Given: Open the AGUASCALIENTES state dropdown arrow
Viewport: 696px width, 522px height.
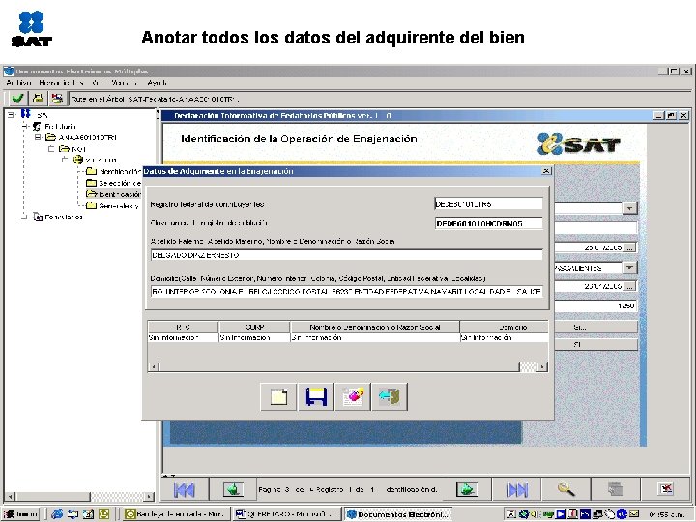Looking at the screenshot, I should point(630,268).
